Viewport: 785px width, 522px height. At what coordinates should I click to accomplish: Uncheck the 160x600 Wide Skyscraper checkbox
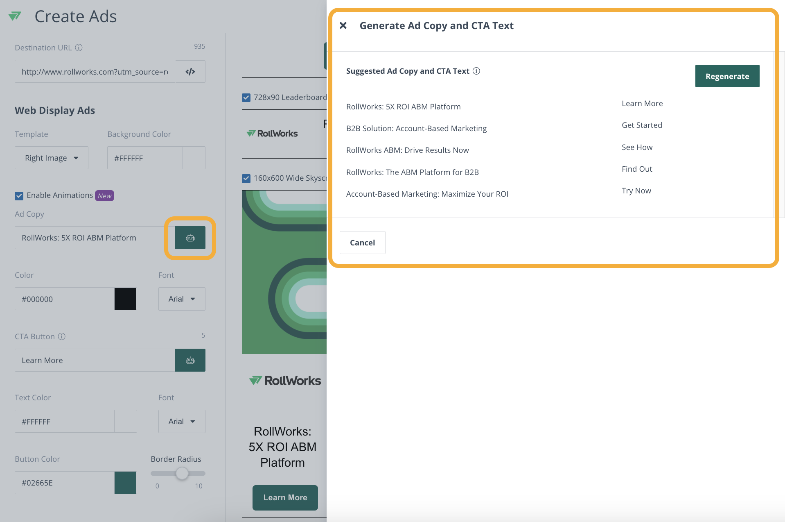(x=246, y=178)
